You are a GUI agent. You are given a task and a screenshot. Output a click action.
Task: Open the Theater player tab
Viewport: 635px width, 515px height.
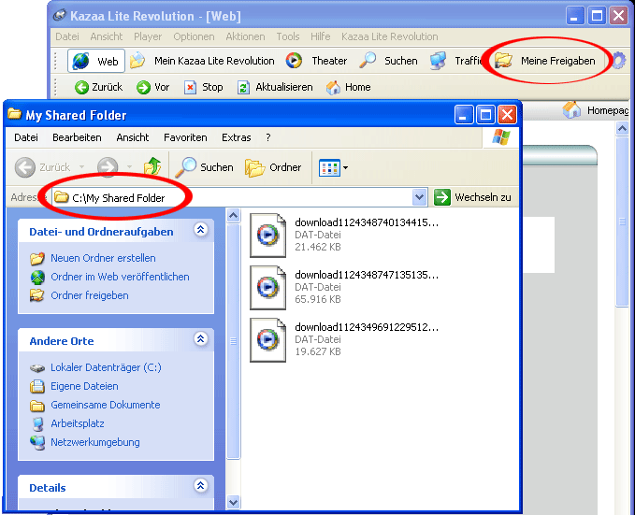pos(316,61)
